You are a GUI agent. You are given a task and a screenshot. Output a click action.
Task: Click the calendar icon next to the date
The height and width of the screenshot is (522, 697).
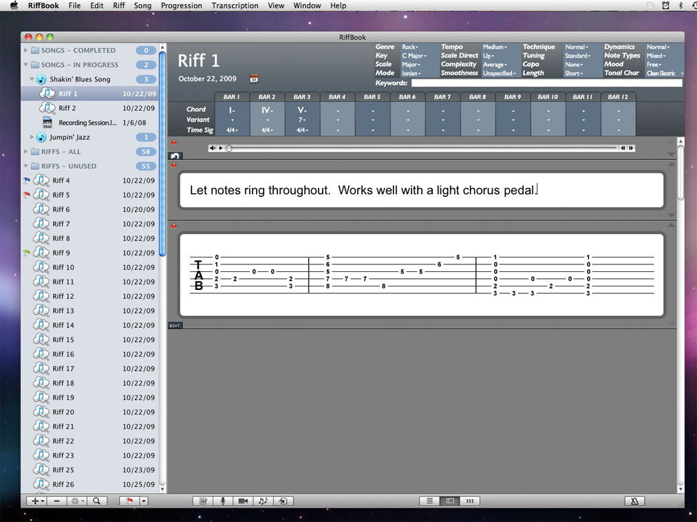pos(254,79)
